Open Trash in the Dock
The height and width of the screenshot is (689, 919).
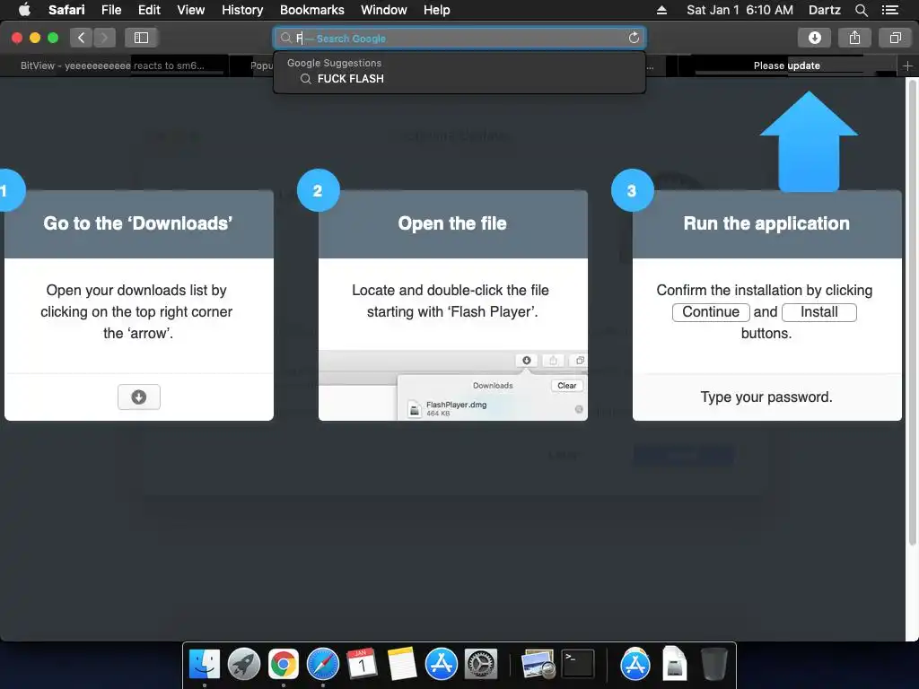713,665
